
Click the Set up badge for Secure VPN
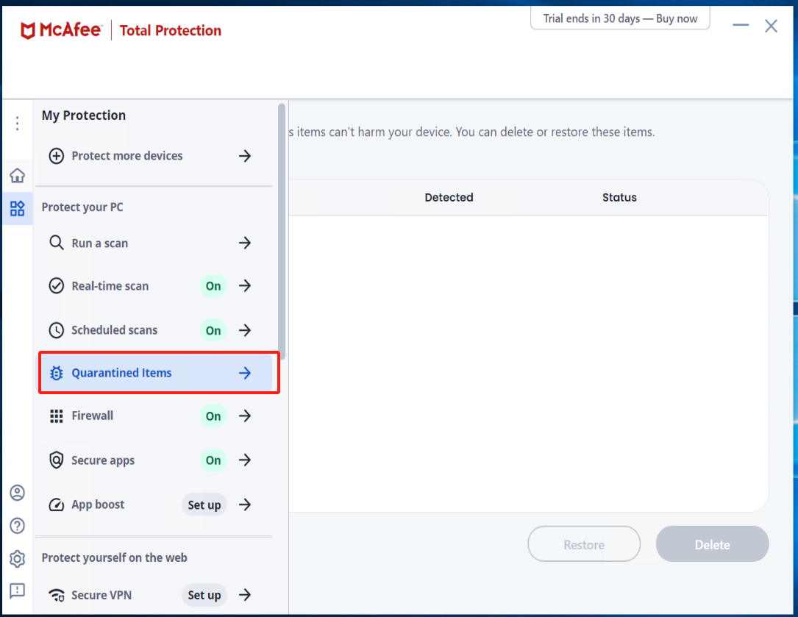[204, 595]
